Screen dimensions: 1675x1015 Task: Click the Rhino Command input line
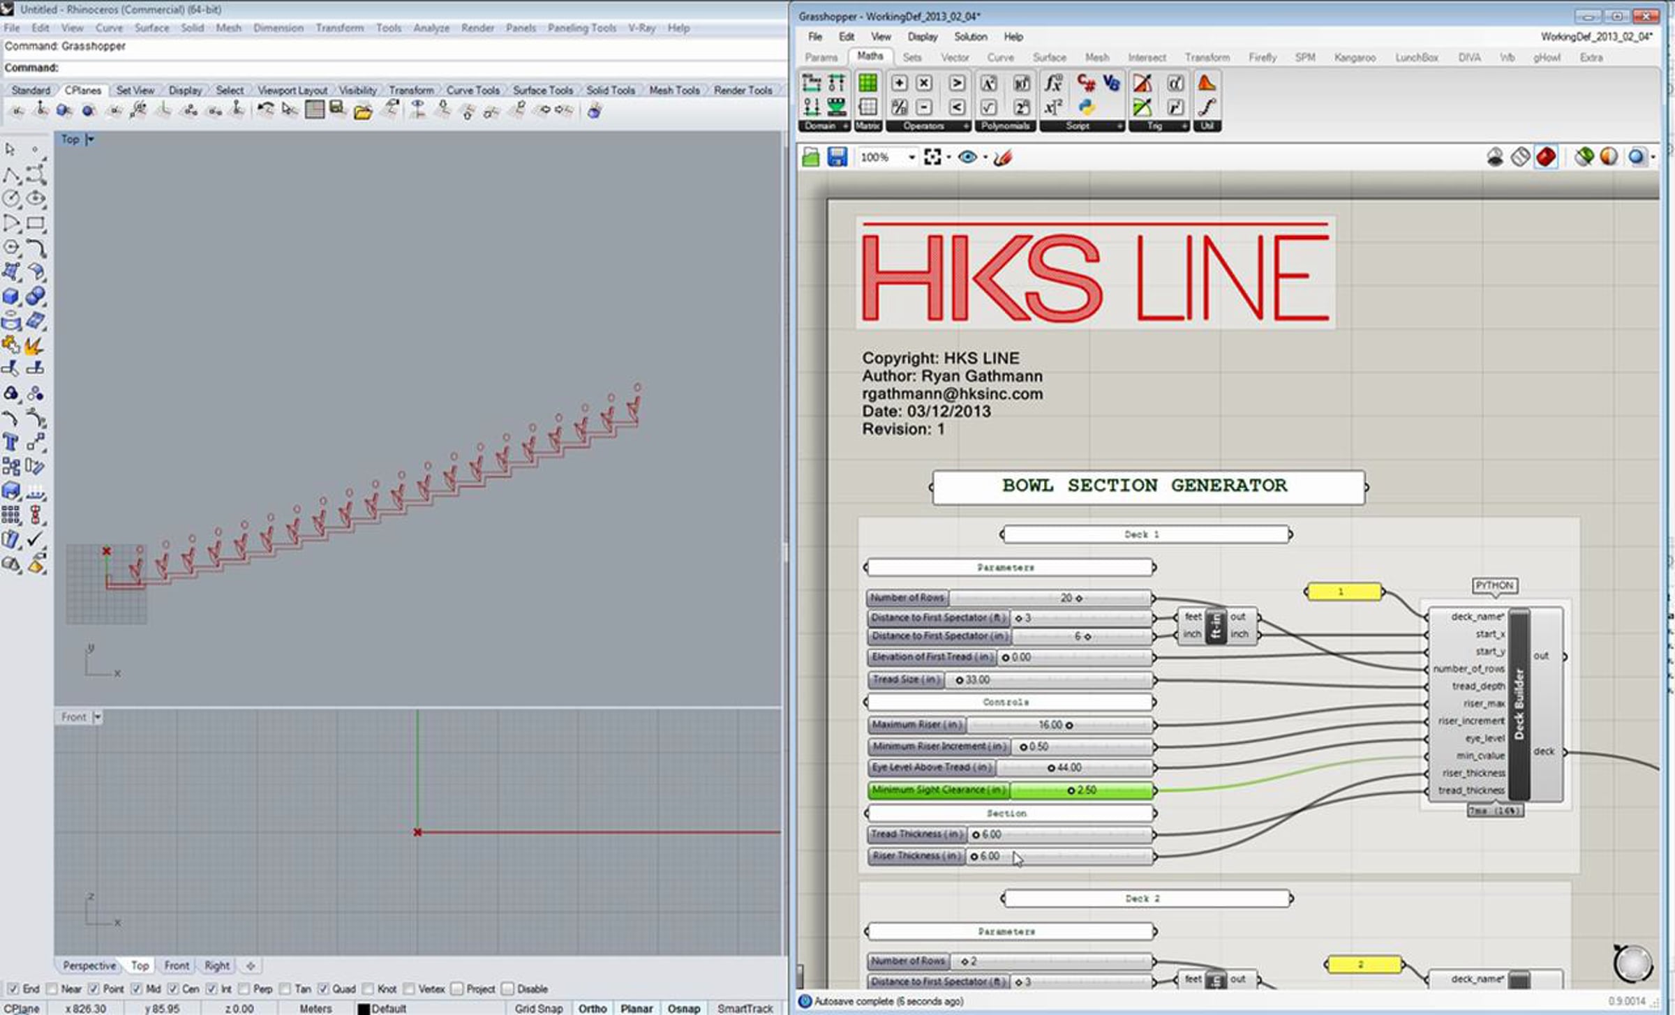[x=394, y=68]
